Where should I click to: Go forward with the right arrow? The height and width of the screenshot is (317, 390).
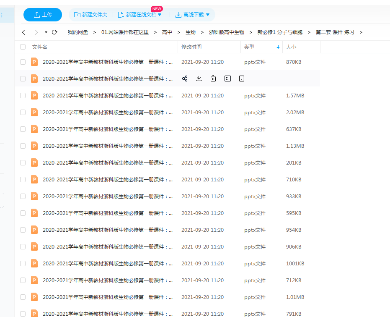coord(36,32)
